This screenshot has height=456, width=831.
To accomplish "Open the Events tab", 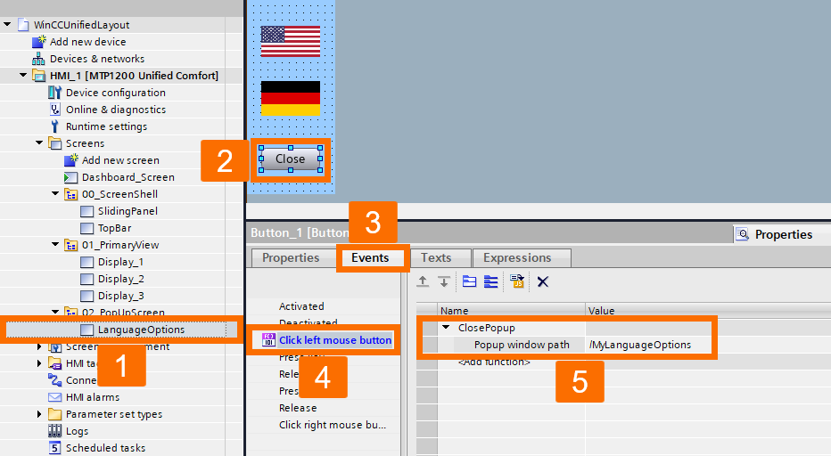I will coord(370,258).
